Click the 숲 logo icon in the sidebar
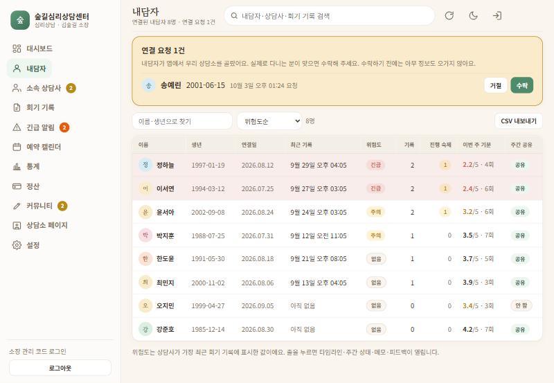Viewport: 554px width, 383px height. click(x=20, y=20)
